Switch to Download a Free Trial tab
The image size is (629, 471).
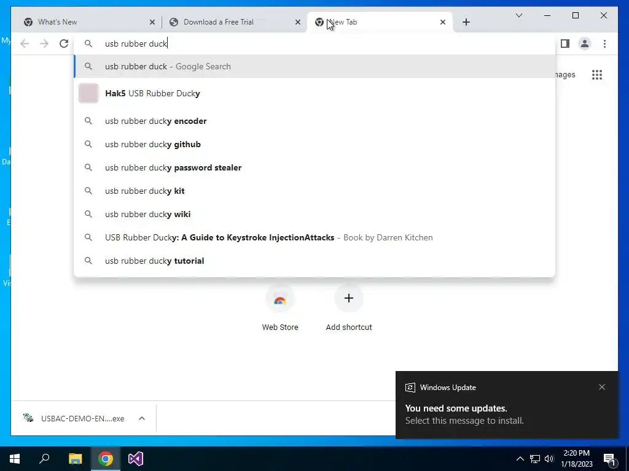tap(235, 22)
